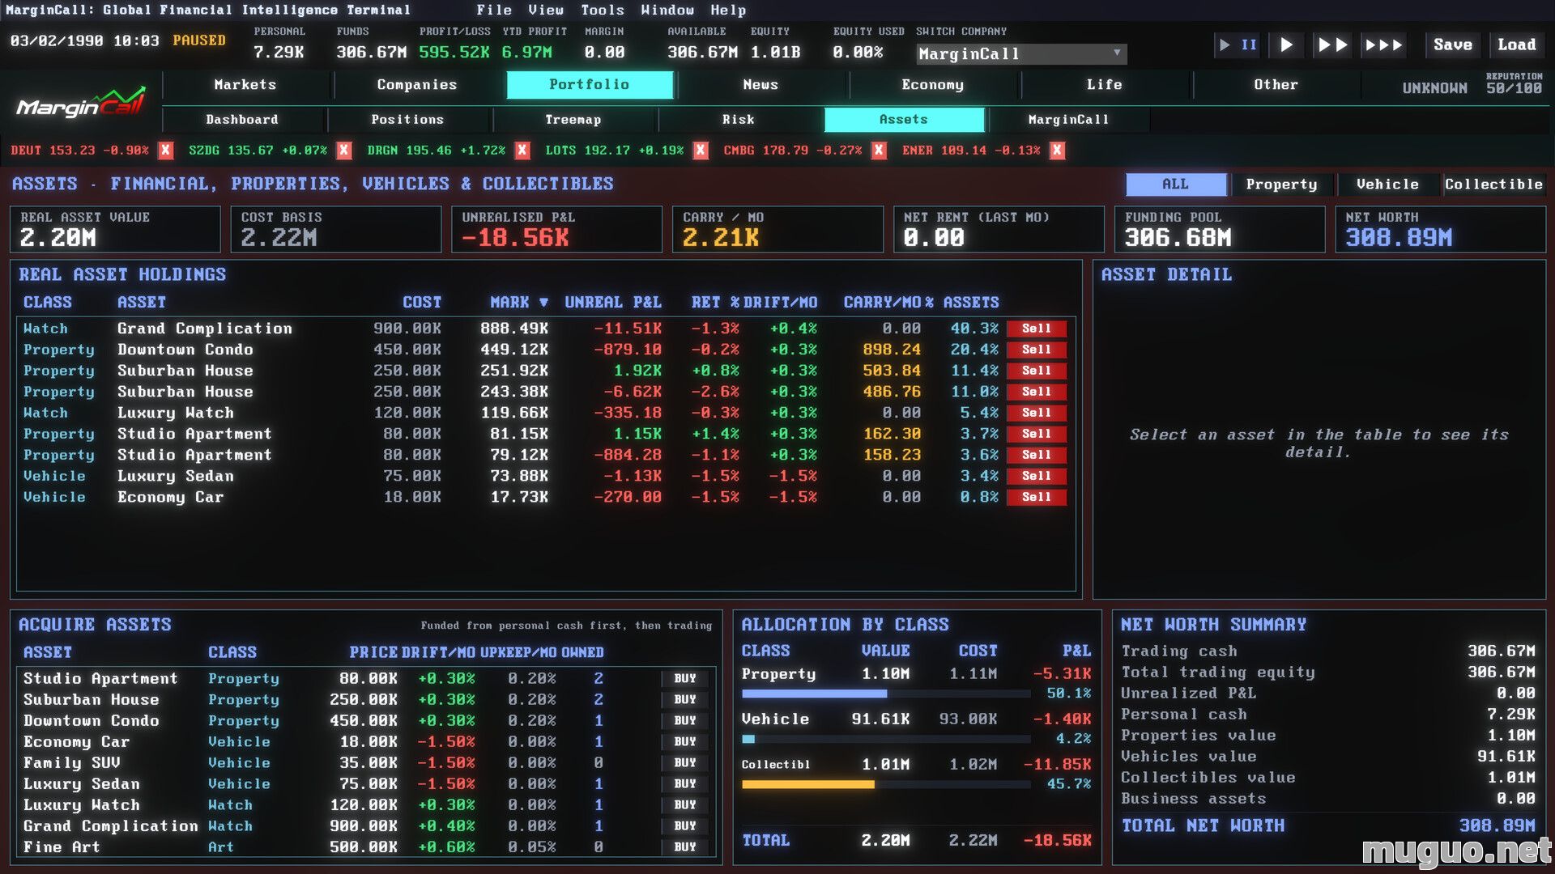
Task: Filter assets to Property only
Action: click(1281, 185)
